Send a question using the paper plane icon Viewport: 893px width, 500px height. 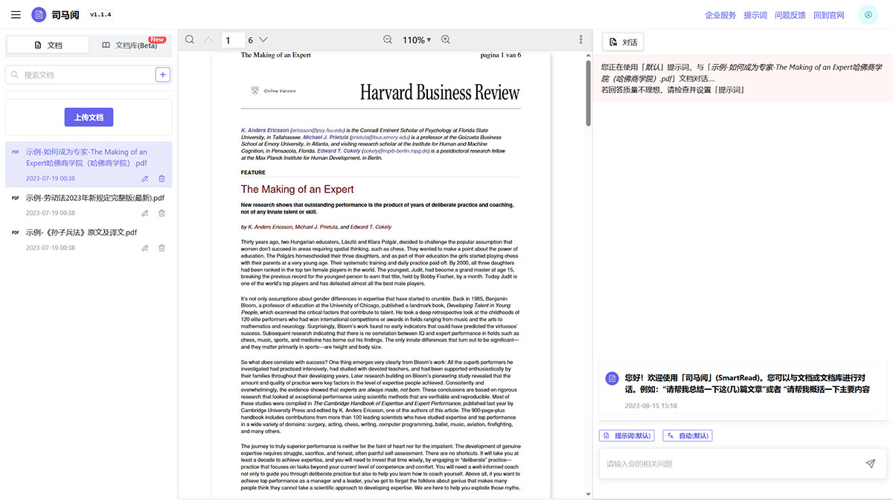click(x=871, y=463)
